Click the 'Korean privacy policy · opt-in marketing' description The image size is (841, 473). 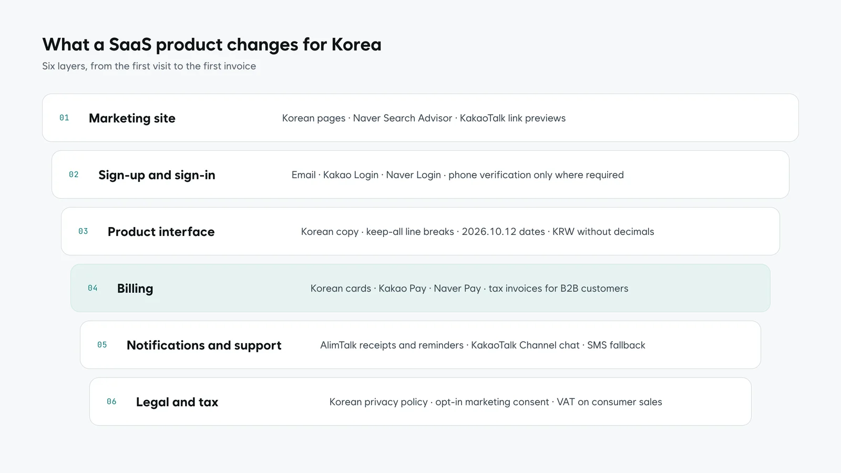(x=496, y=402)
